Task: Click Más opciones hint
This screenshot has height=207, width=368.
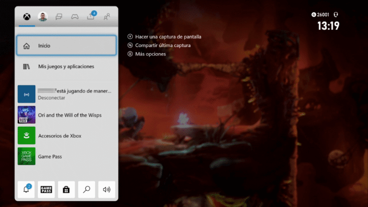Action: (x=150, y=54)
